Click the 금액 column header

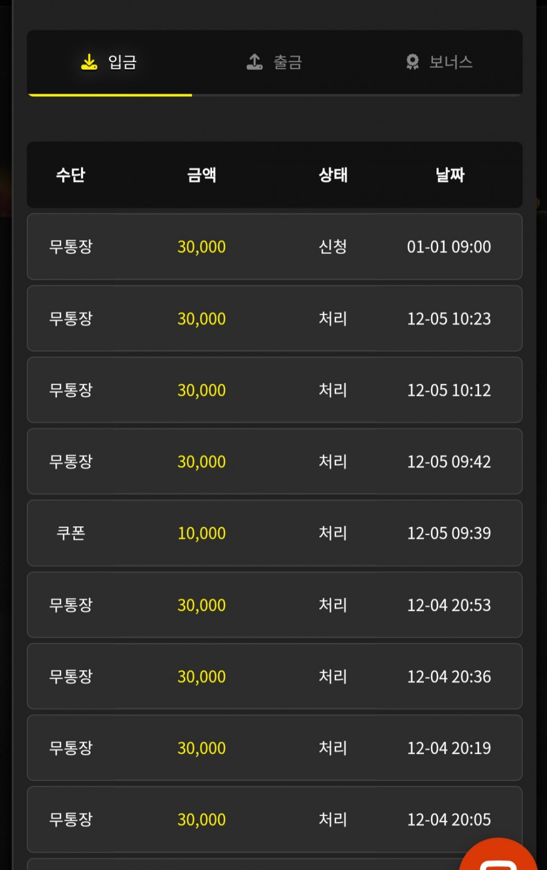click(202, 175)
